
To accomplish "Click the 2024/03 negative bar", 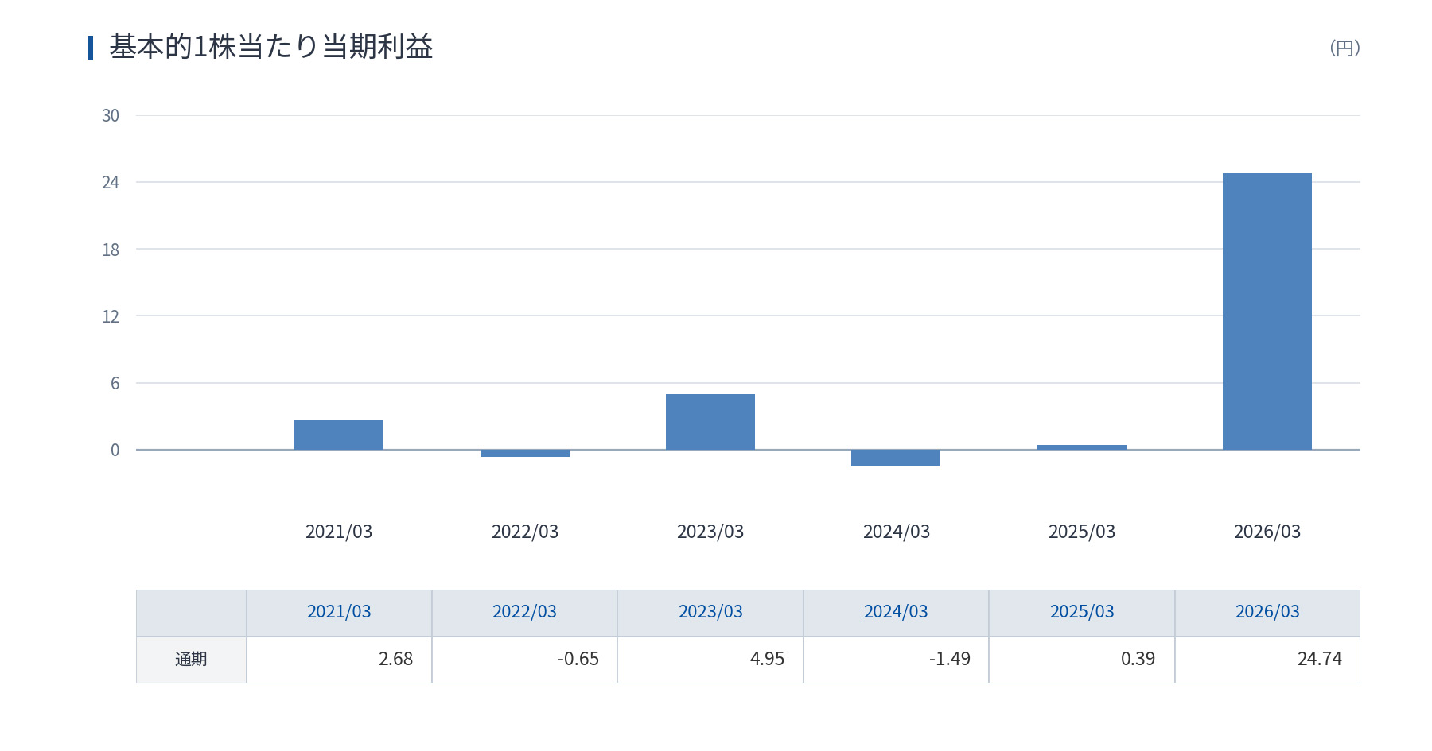I will pos(896,458).
